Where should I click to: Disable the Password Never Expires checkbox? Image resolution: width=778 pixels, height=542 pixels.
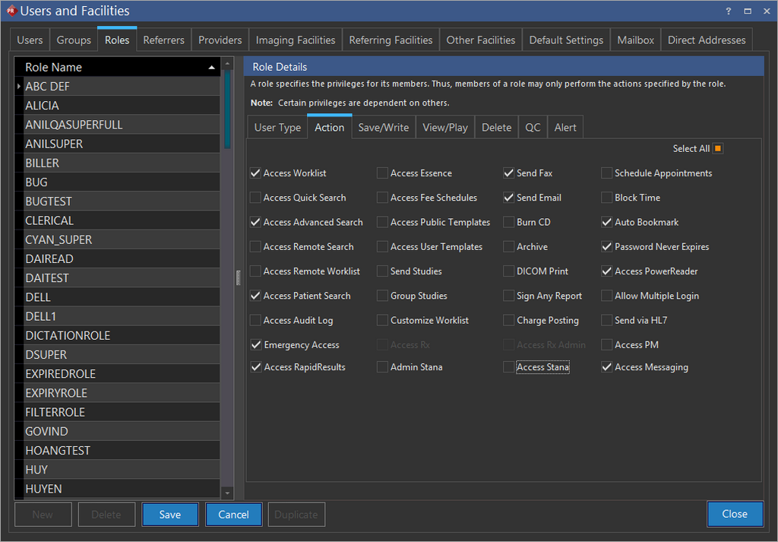(x=606, y=247)
